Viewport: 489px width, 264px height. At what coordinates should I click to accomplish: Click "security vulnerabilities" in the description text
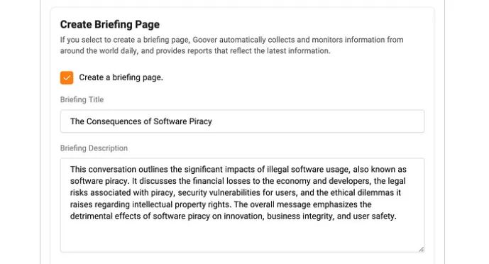point(219,192)
